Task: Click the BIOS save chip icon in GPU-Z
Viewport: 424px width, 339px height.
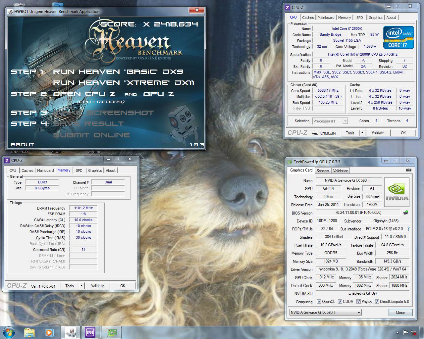Action: pos(405,212)
